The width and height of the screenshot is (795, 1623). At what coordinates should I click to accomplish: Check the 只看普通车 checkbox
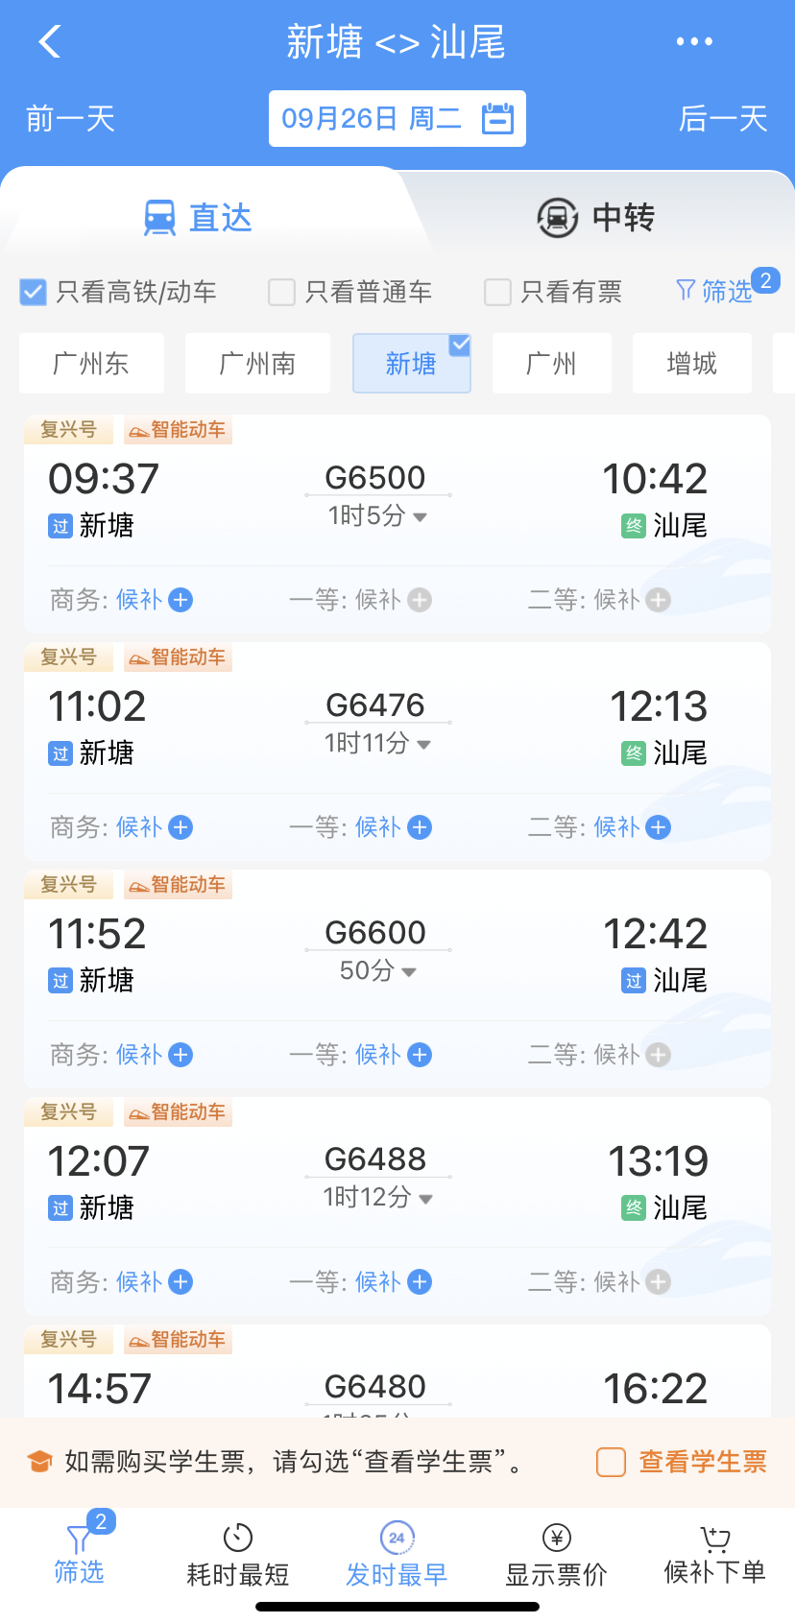(281, 292)
